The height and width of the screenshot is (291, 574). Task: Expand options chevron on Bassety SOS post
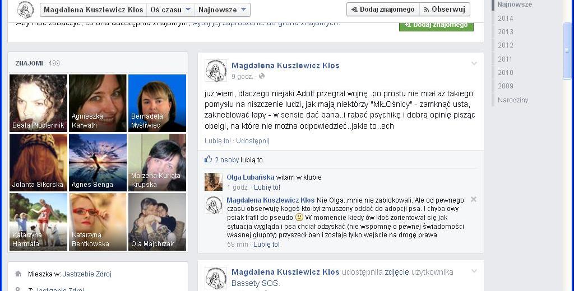(474, 271)
